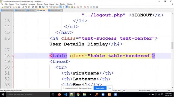Open Visual Studio Code from taskbar
This screenshot has width=174, height=97.
[x=66, y=95]
